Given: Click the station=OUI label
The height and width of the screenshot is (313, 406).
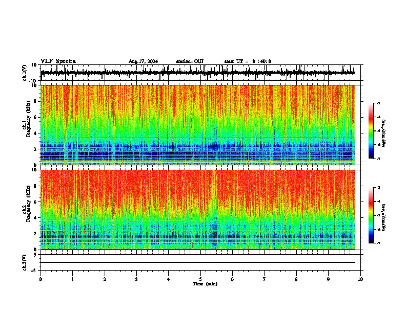Looking at the screenshot, I should 190,61.
